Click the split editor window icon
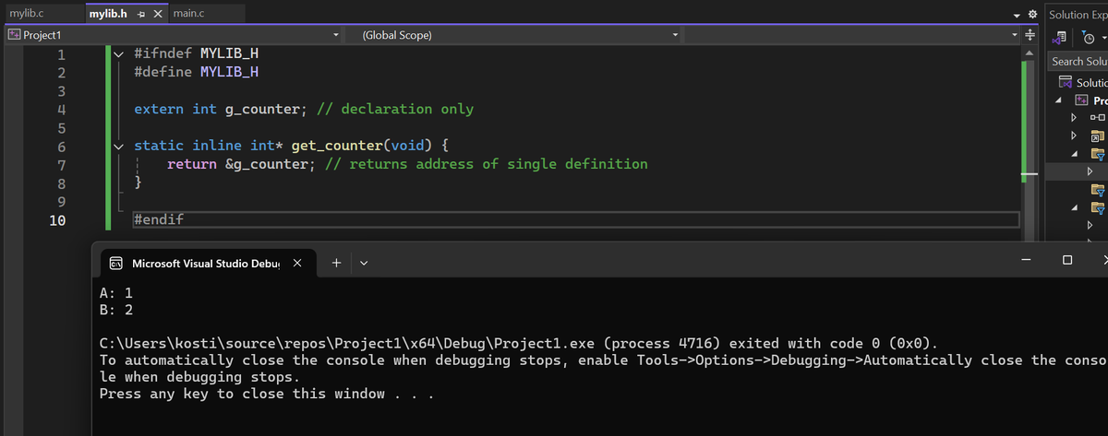 tap(1029, 36)
